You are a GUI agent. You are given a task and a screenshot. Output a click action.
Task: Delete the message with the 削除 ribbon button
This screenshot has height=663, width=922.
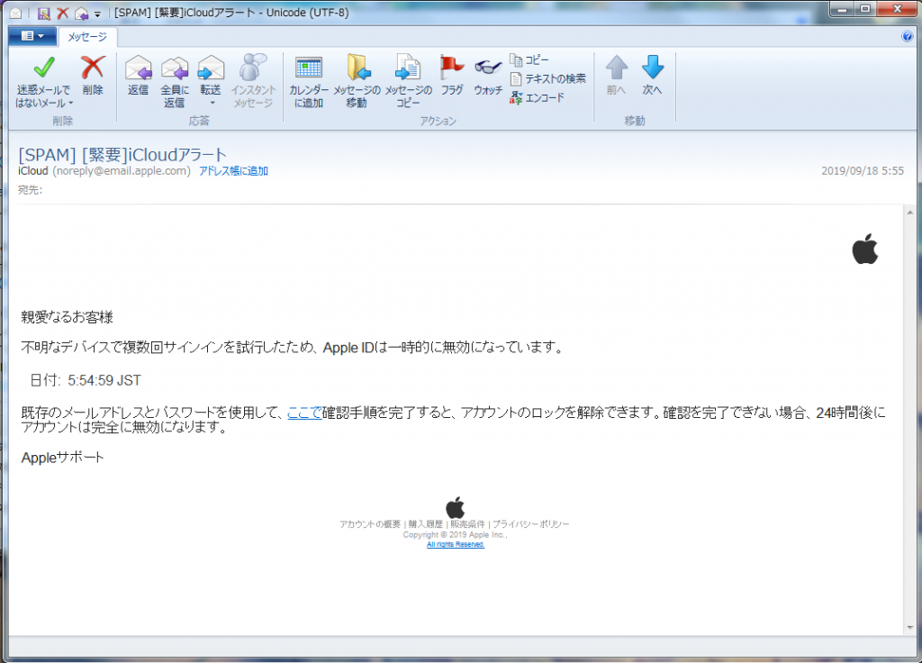(93, 76)
